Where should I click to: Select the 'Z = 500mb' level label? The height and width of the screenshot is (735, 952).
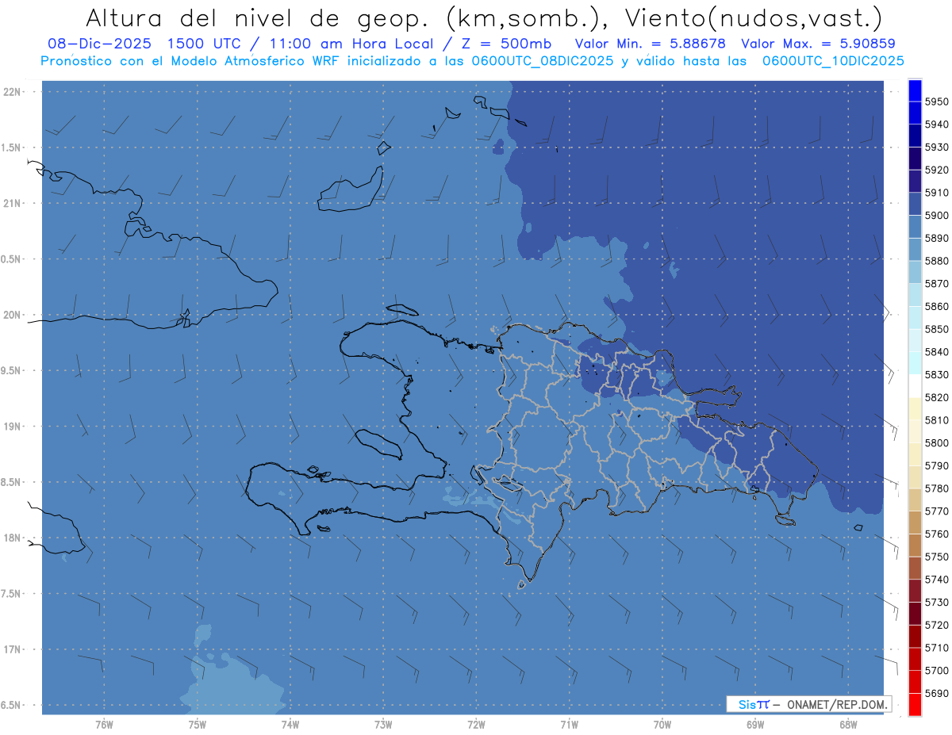coord(502,44)
